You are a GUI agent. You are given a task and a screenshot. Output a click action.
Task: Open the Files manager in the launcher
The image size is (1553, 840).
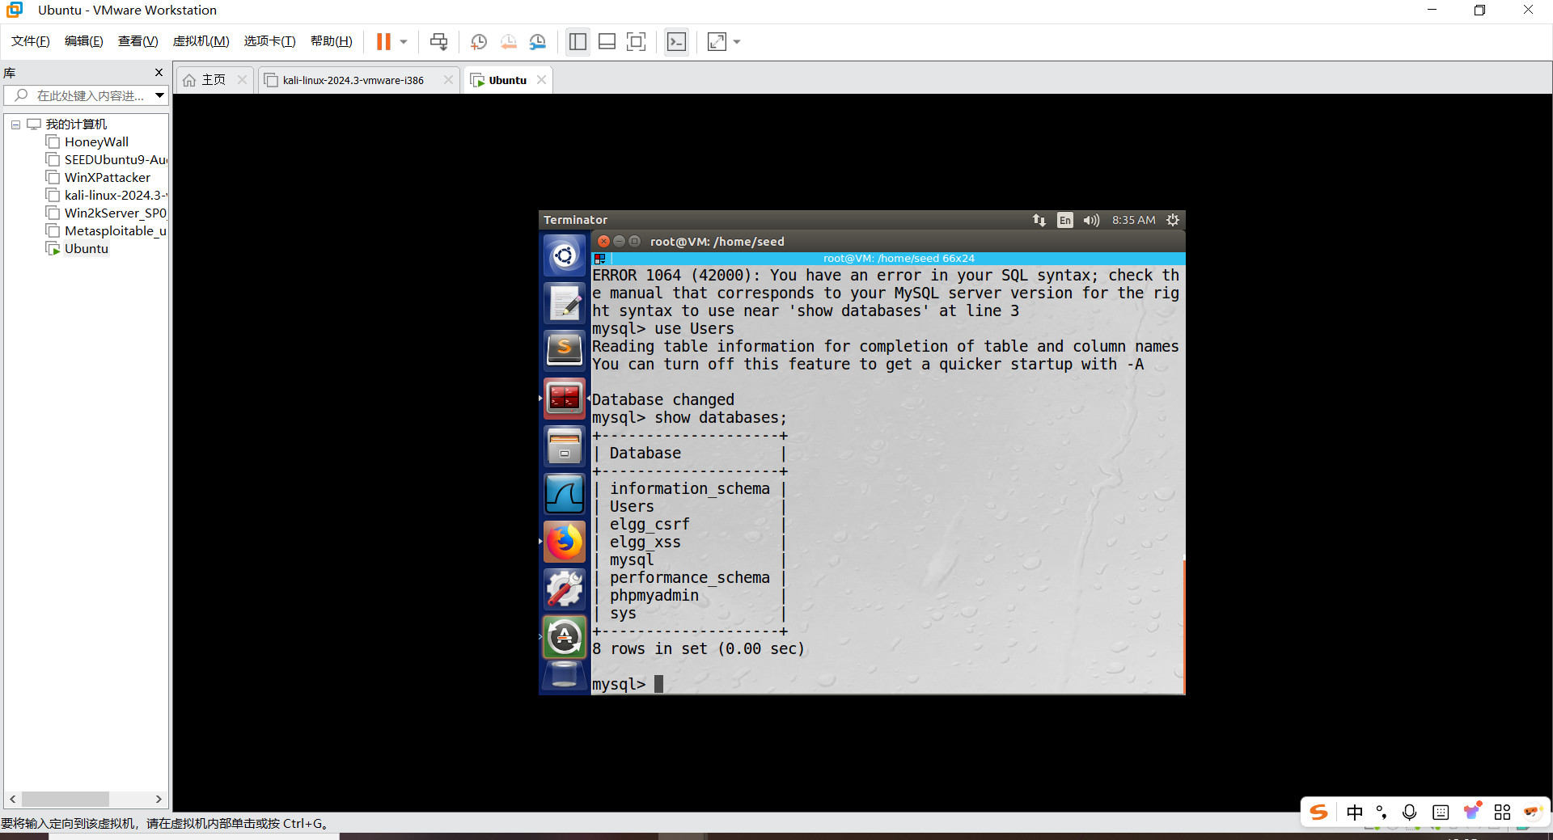point(564,445)
